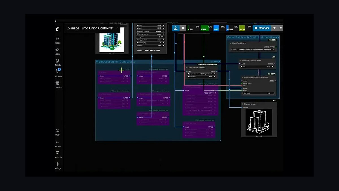Decrease the AIO resolution value arrow
This screenshot has width=339, height=191.
click(188, 77)
